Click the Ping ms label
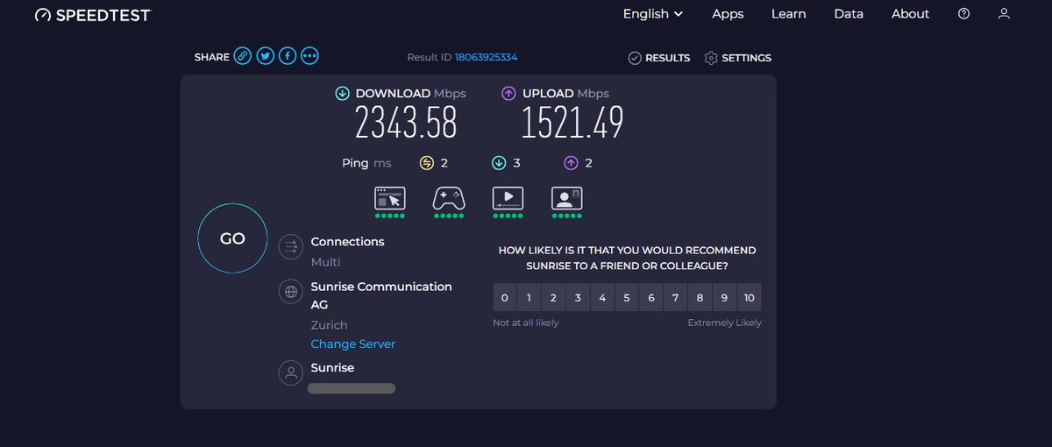Viewport: 1052px width, 447px height. [x=366, y=163]
